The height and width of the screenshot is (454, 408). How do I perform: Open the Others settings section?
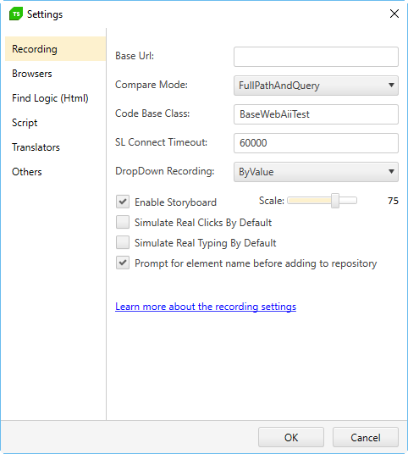26,172
